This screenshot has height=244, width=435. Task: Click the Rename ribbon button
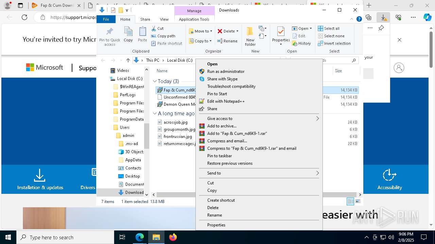pos(227,41)
